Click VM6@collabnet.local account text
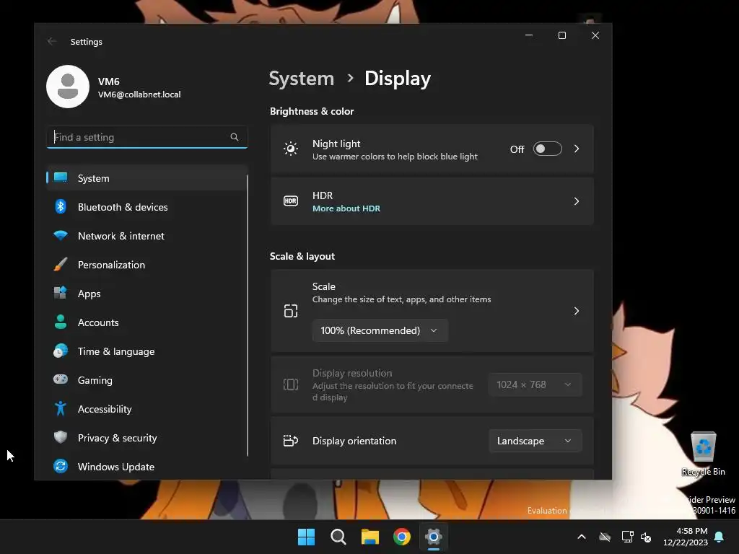This screenshot has width=739, height=554. [139, 94]
